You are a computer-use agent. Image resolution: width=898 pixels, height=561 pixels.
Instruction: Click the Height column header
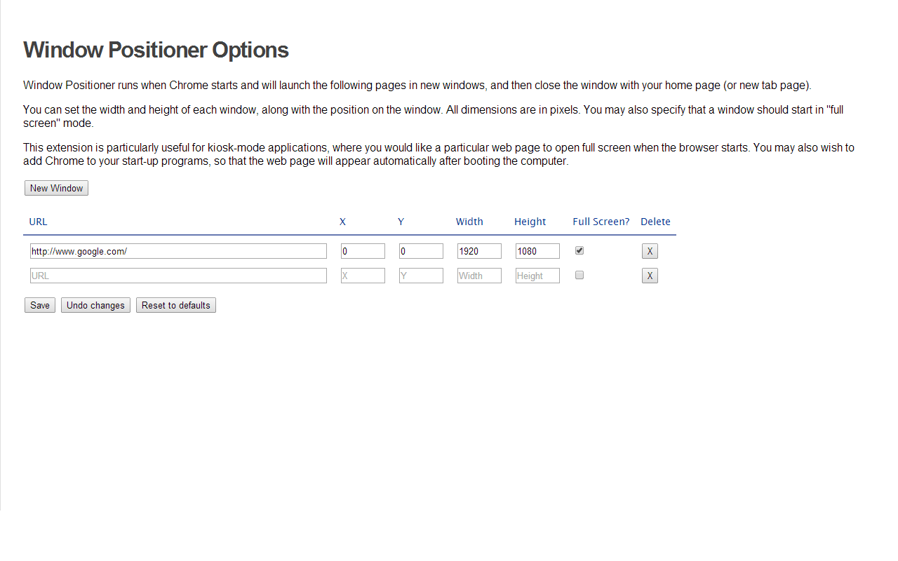[530, 222]
